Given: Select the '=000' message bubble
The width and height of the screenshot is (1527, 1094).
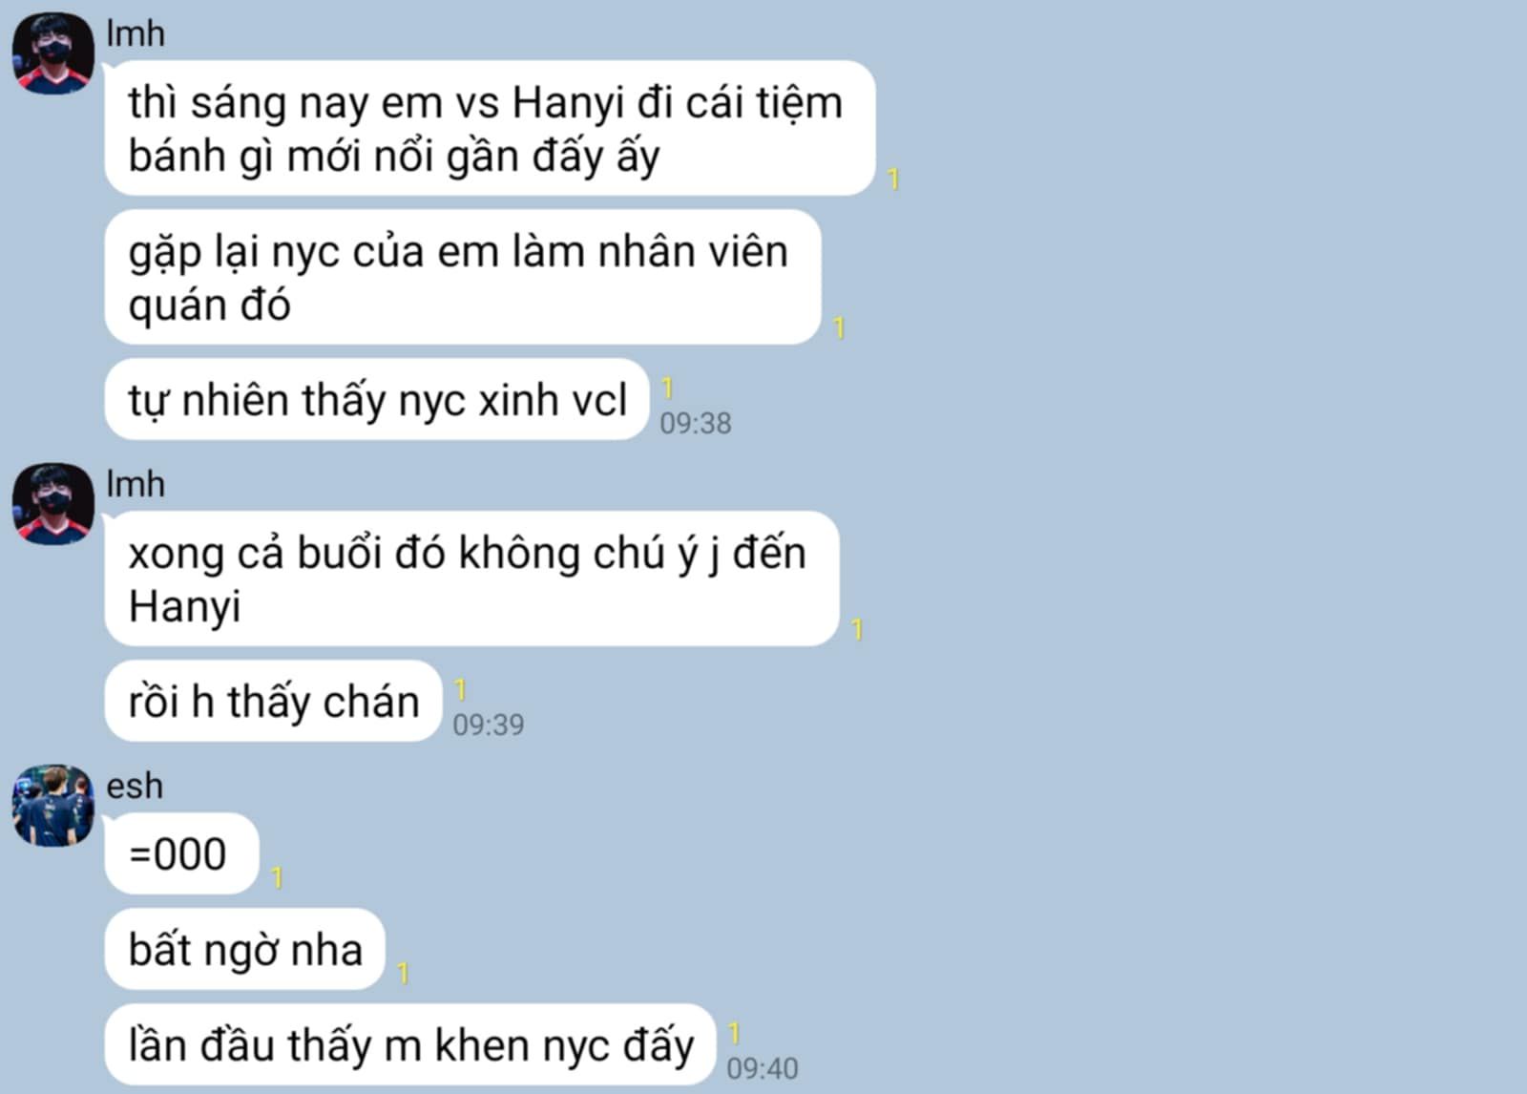Looking at the screenshot, I should coord(181,853).
